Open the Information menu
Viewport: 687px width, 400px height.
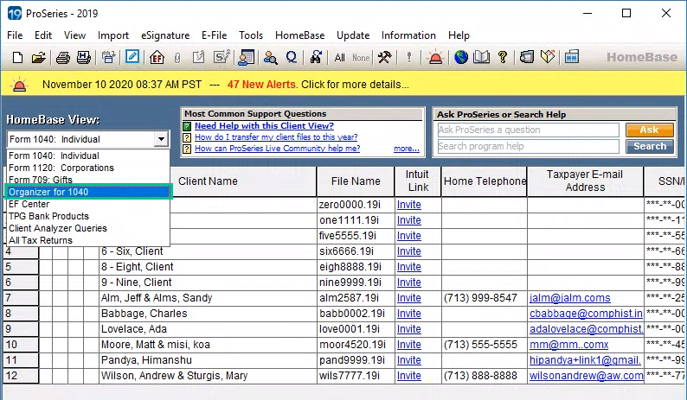tap(408, 35)
